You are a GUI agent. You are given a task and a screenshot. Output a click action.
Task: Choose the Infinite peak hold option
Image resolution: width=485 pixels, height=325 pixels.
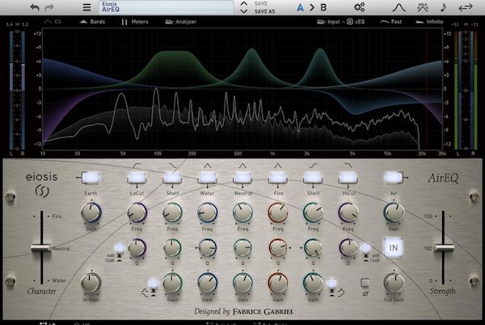tap(430, 22)
